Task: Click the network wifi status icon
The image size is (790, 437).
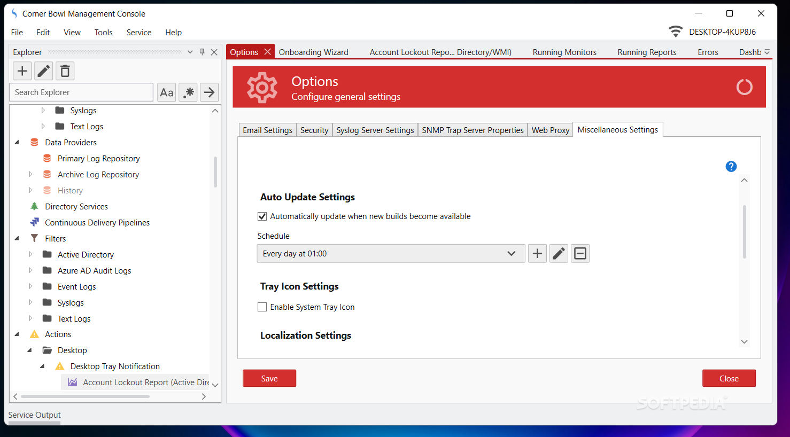Action: point(676,32)
